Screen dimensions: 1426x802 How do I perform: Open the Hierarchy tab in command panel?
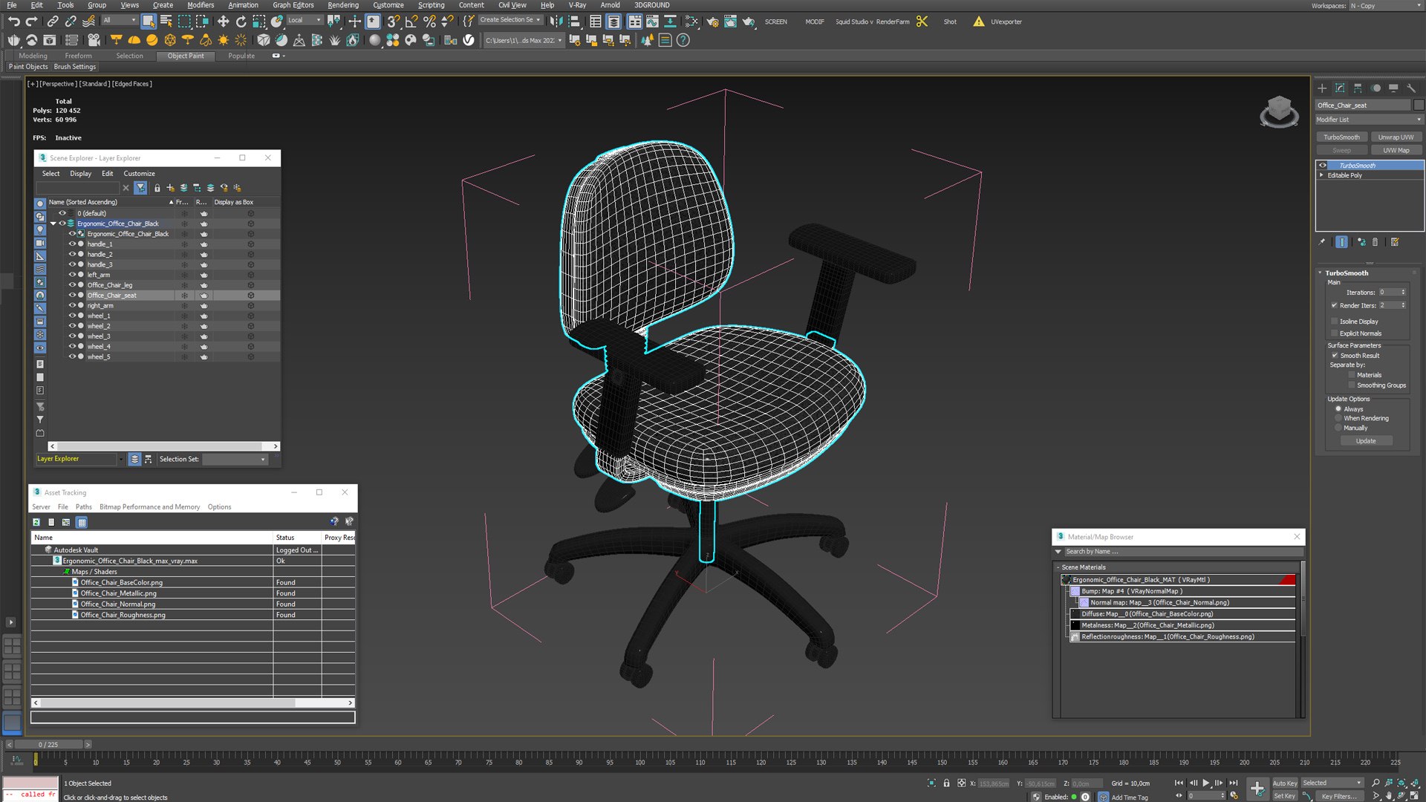(1358, 88)
